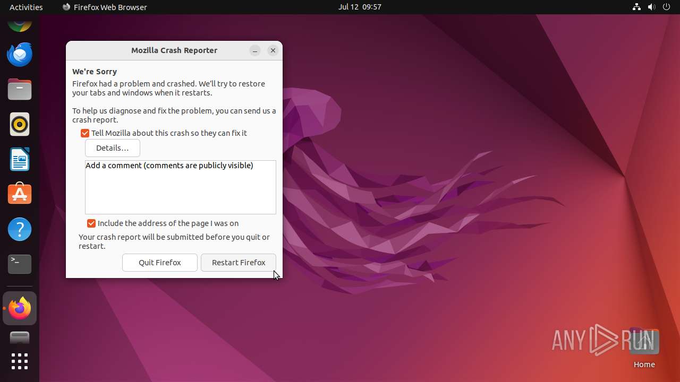Open the clock and calendar menu
Viewport: 680px width, 382px height.
point(360,7)
